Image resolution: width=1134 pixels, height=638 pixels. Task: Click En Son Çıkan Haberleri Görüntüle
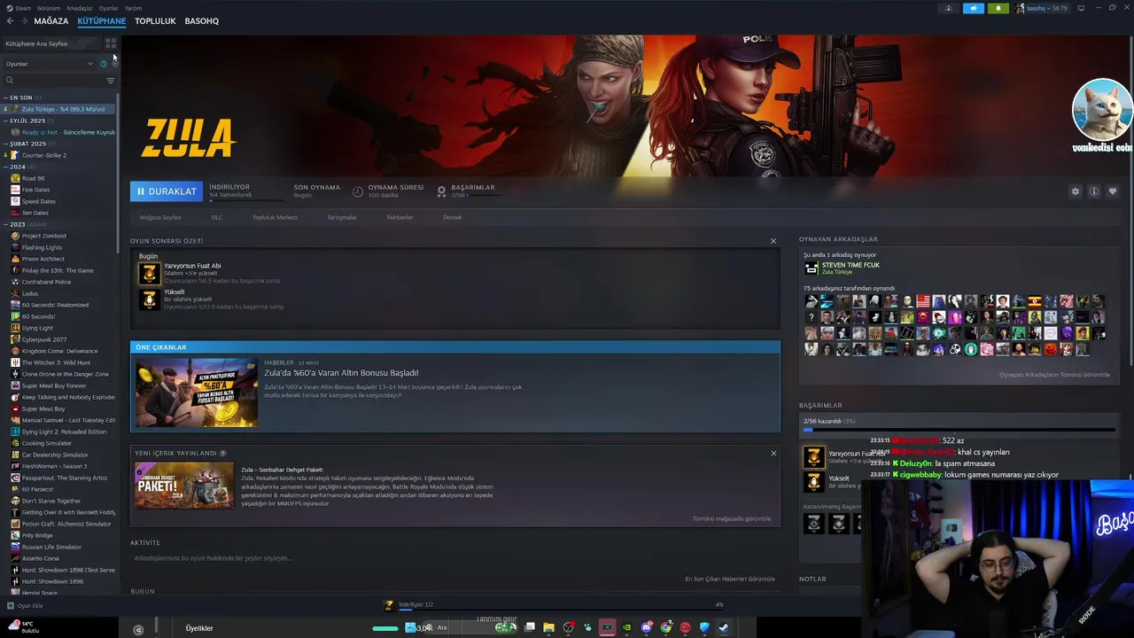point(730,579)
